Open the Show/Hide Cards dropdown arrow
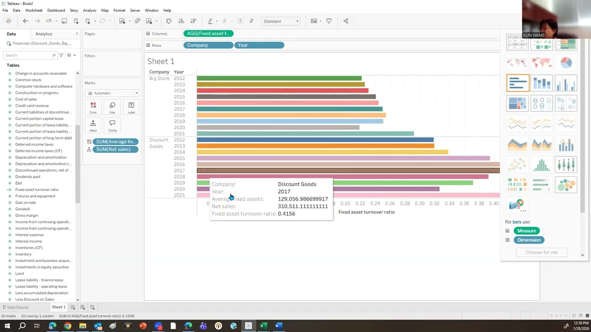This screenshot has height=332, width=591. (321, 21)
